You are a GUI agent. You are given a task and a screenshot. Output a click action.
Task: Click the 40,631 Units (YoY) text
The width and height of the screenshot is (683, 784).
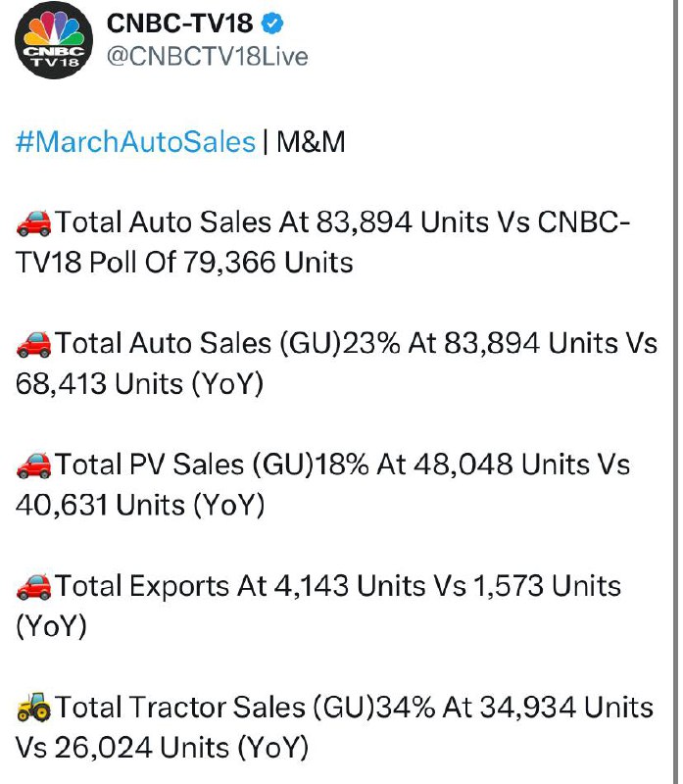[x=140, y=505]
